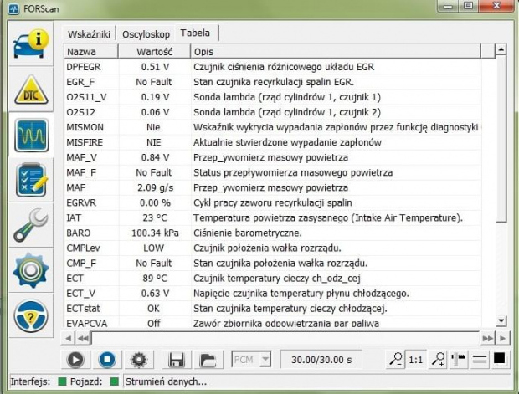Switch to the Wskaźniki tab

click(x=89, y=34)
